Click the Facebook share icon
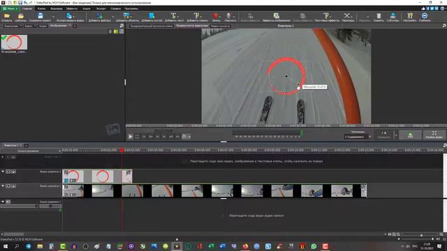Image resolution: width=447 pixels, height=251 pixels. tap(427, 8)
